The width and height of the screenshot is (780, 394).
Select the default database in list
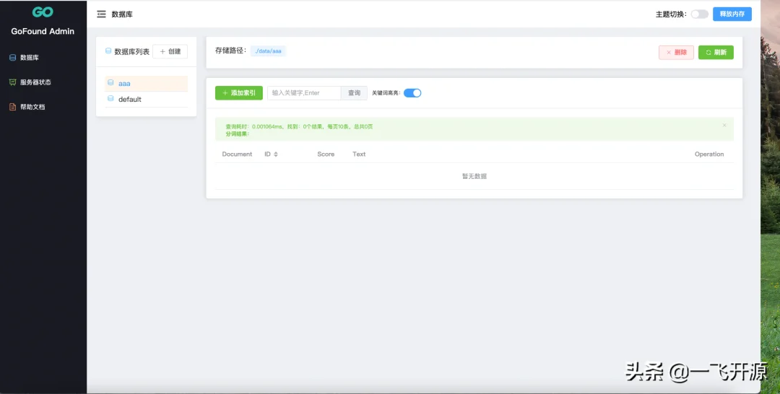(130, 100)
